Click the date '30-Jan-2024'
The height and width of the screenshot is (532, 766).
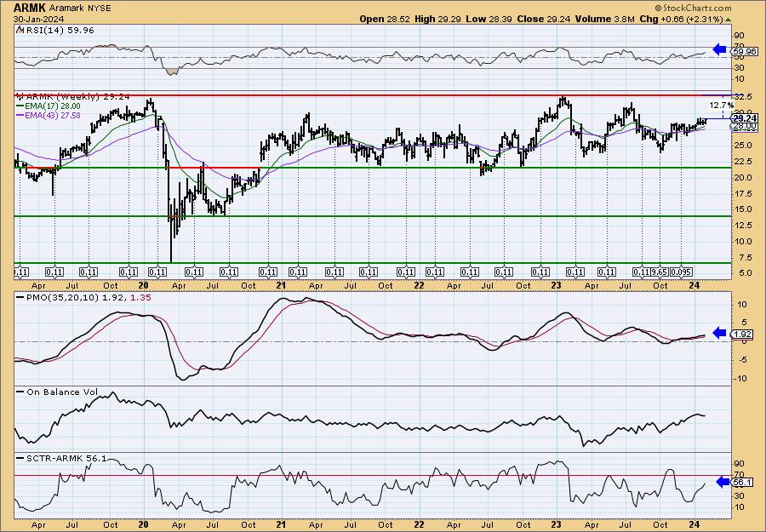[38, 19]
